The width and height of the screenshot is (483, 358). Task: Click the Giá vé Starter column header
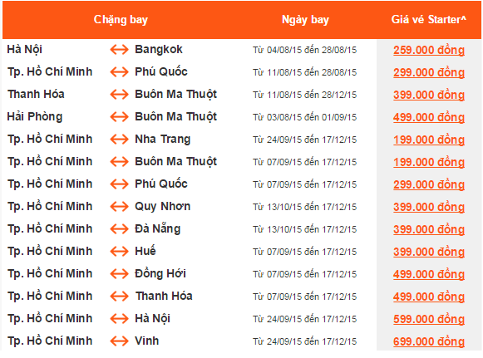click(x=429, y=20)
